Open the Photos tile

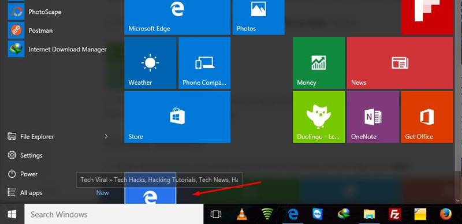click(x=258, y=17)
